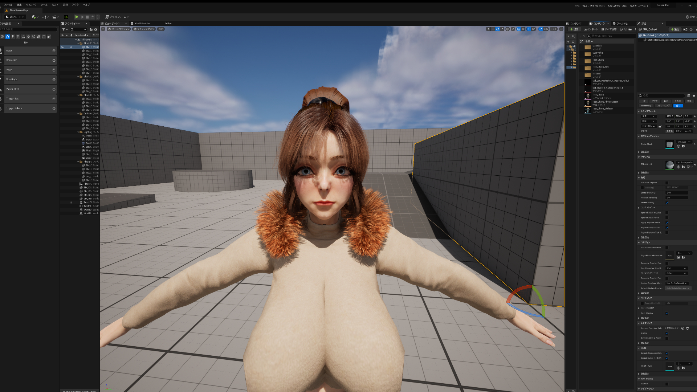Click the grid snapping icon in viewport
The image size is (697, 392).
tap(518, 29)
